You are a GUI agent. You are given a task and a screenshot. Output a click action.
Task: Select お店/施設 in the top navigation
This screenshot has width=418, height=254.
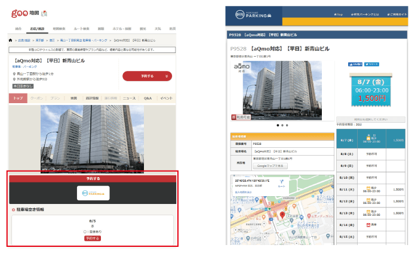(37, 29)
